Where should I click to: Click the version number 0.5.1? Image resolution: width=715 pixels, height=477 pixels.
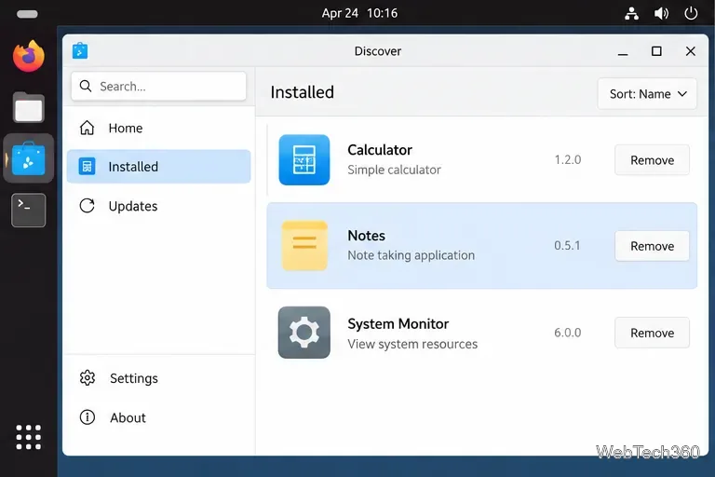coord(567,246)
